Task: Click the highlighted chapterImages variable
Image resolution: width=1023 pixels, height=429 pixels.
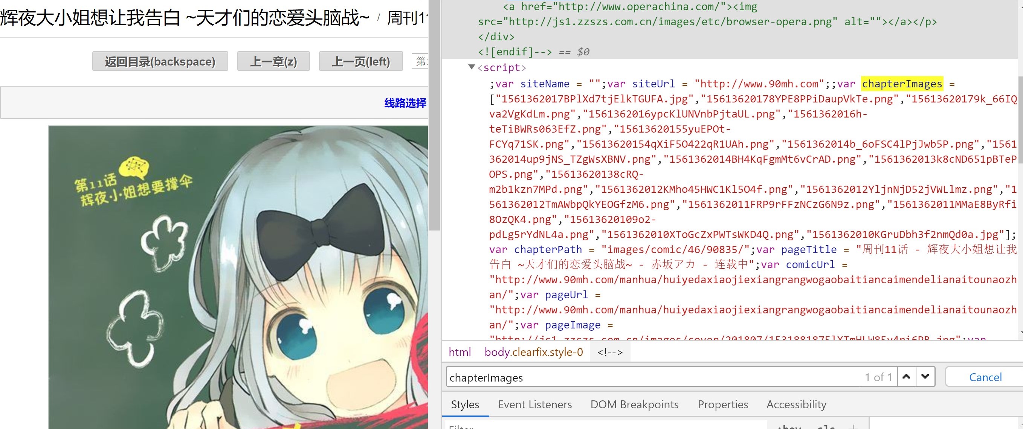Action: (x=901, y=84)
